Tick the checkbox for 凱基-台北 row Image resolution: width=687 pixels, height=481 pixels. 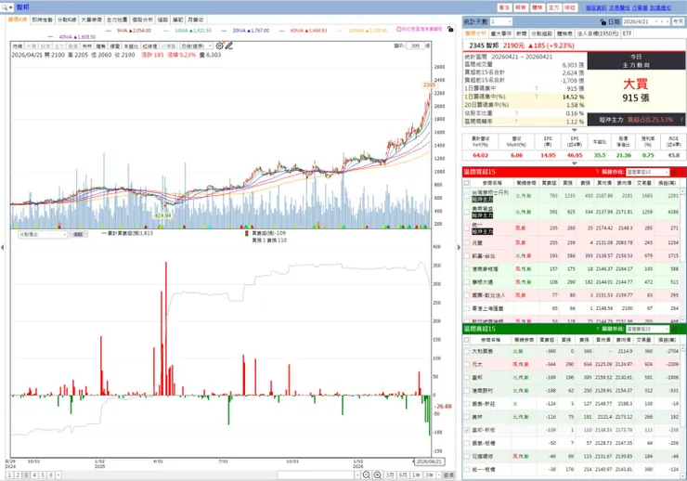(x=467, y=256)
